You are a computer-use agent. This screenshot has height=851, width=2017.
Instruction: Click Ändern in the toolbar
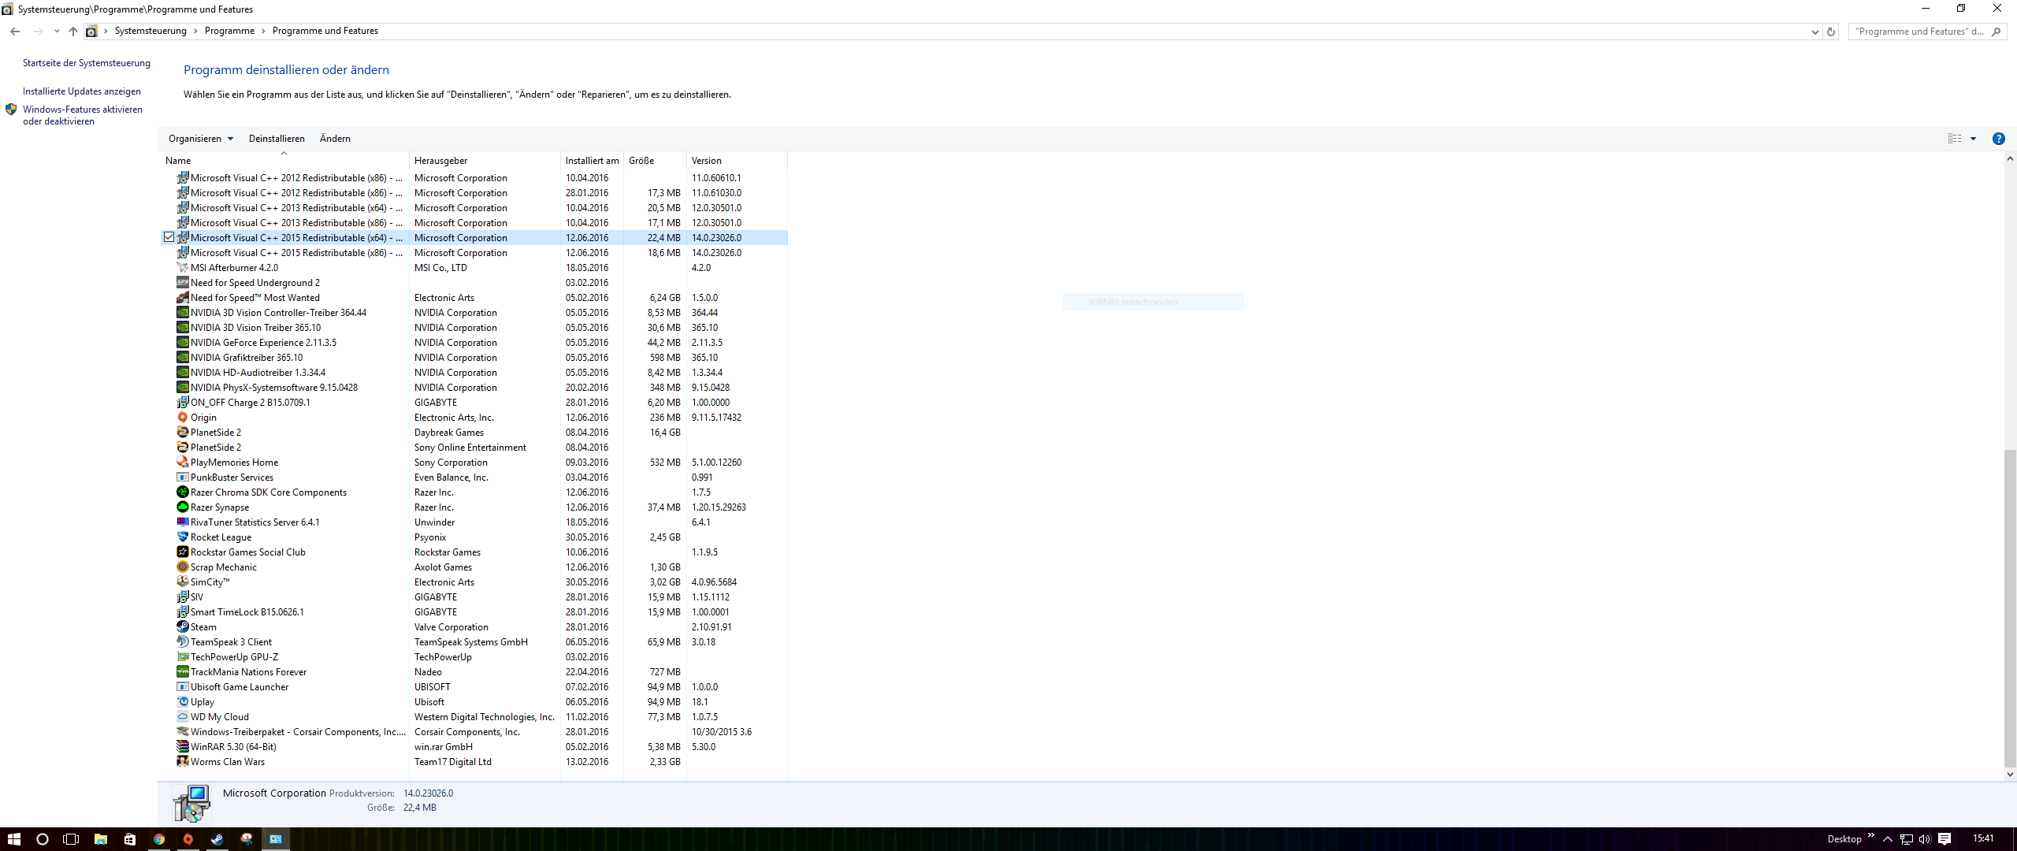click(x=335, y=139)
